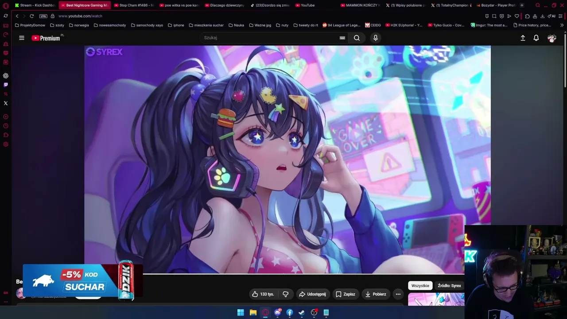
Task: Dislike the video
Action: [x=286, y=294]
